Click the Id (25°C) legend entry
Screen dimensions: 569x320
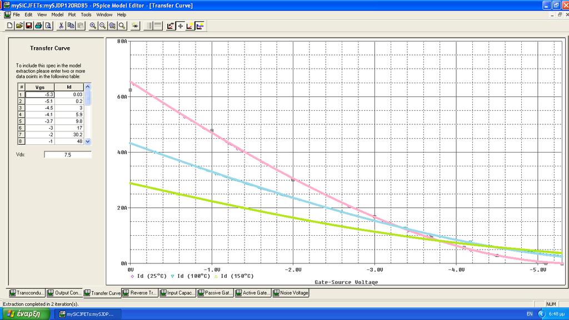coord(148,276)
